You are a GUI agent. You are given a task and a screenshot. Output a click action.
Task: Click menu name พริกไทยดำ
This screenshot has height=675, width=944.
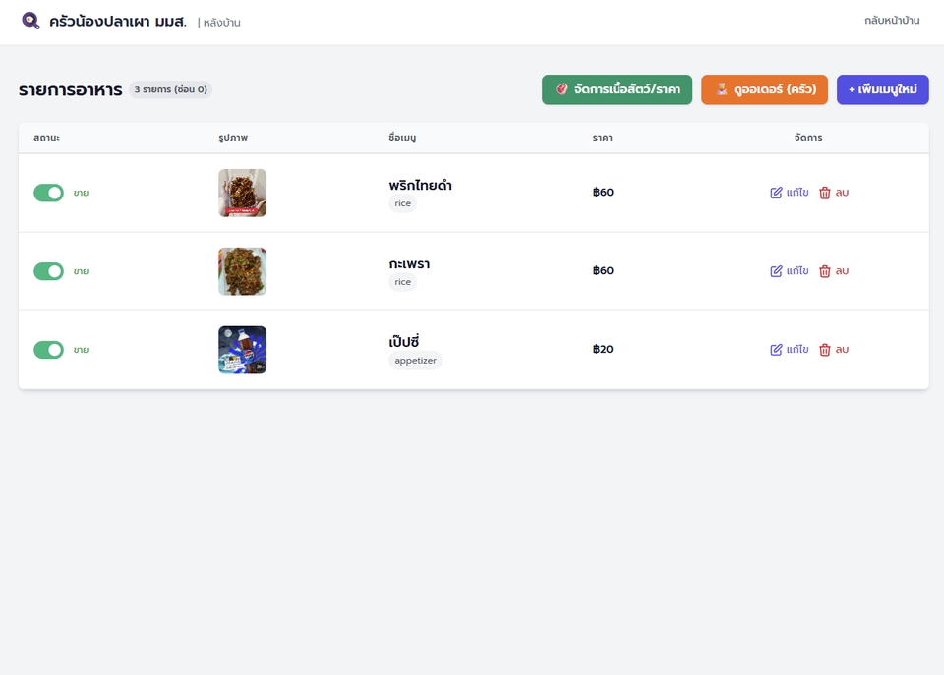point(420,186)
